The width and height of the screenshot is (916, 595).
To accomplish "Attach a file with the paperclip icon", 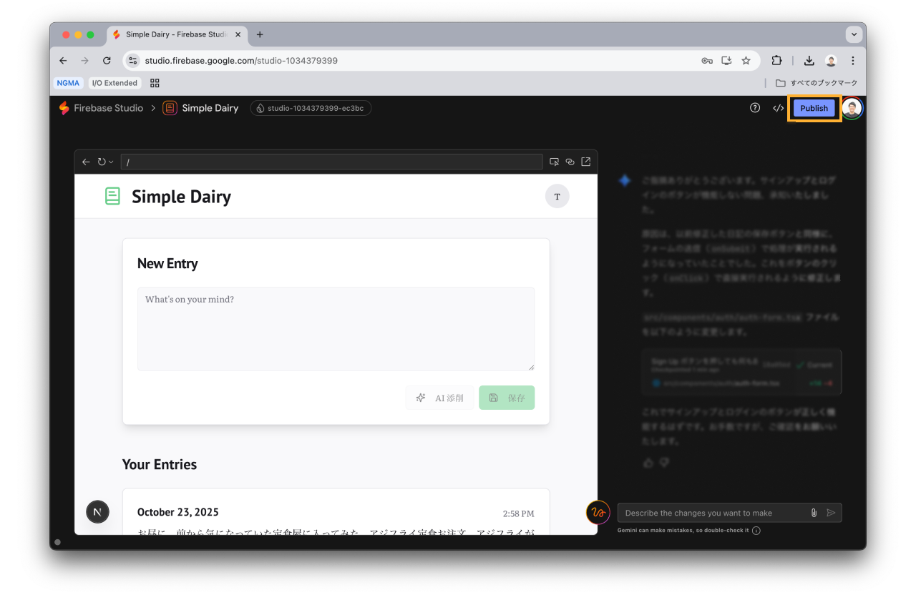I will click(813, 512).
